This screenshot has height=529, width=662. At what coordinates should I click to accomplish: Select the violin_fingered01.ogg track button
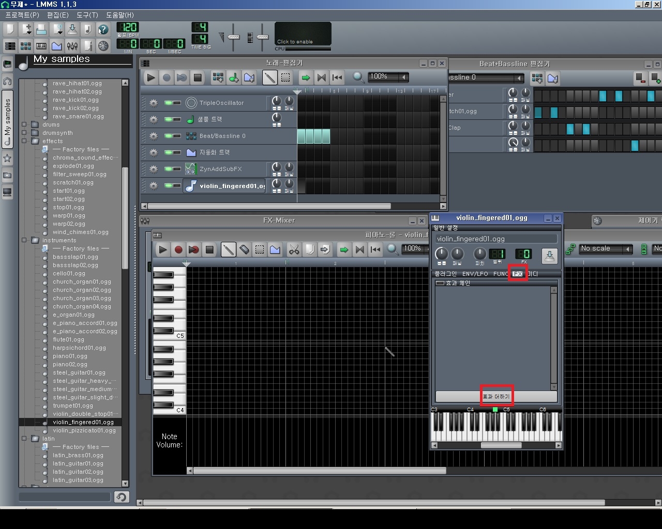click(224, 186)
